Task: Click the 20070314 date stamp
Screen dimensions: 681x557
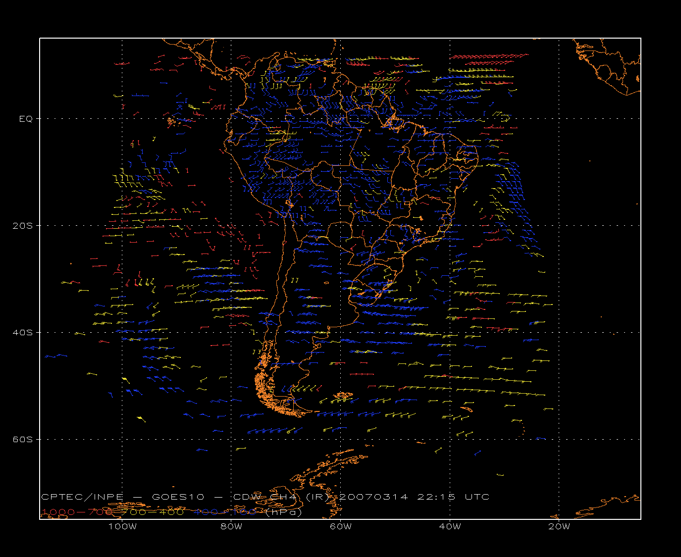Action: coord(373,497)
